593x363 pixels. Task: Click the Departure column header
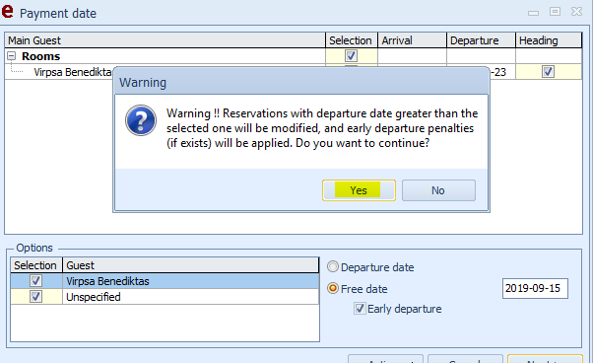[x=481, y=40]
